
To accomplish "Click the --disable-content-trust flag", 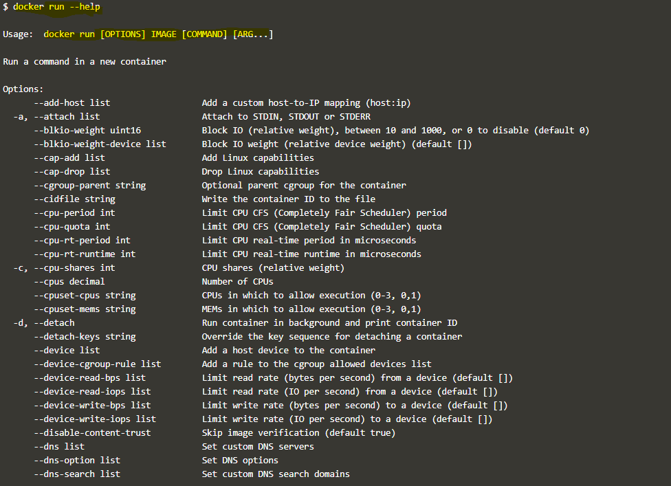I will [92, 433].
